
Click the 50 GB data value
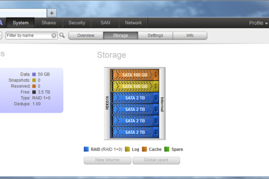coord(44,74)
